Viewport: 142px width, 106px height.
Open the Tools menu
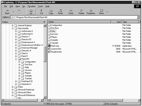coord(40,6)
